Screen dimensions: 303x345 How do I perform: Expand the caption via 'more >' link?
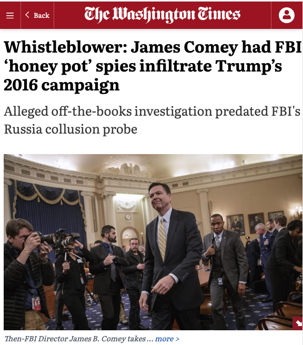click(167, 339)
